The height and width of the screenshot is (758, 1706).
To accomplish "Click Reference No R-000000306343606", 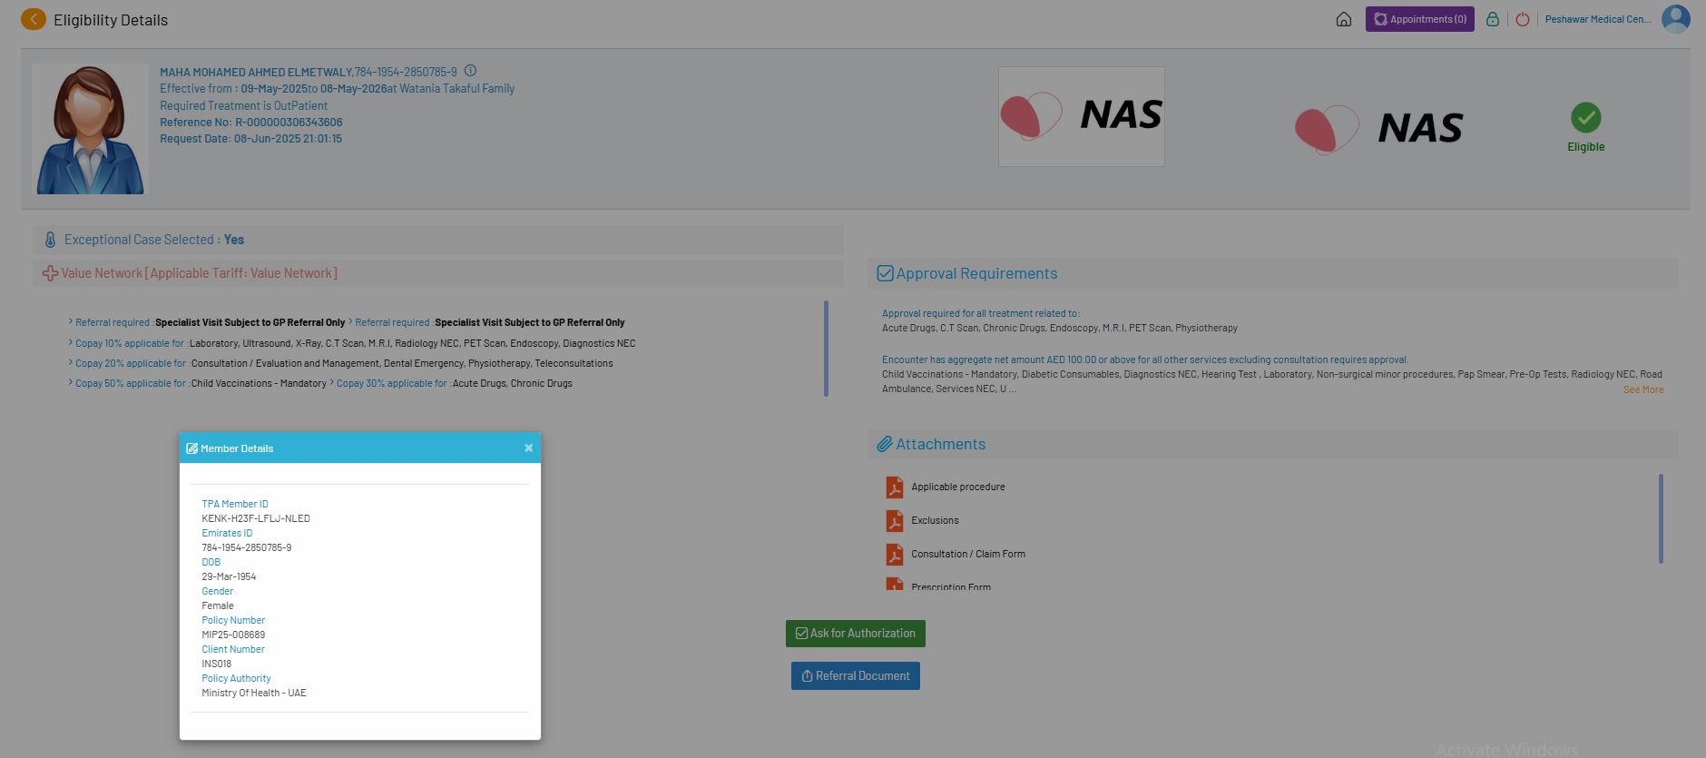I will click(251, 123).
